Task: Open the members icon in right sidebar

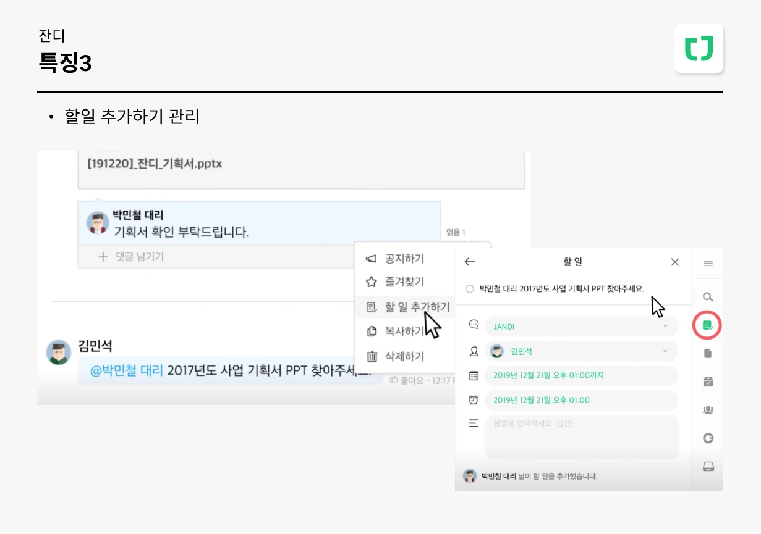Action: (708, 409)
